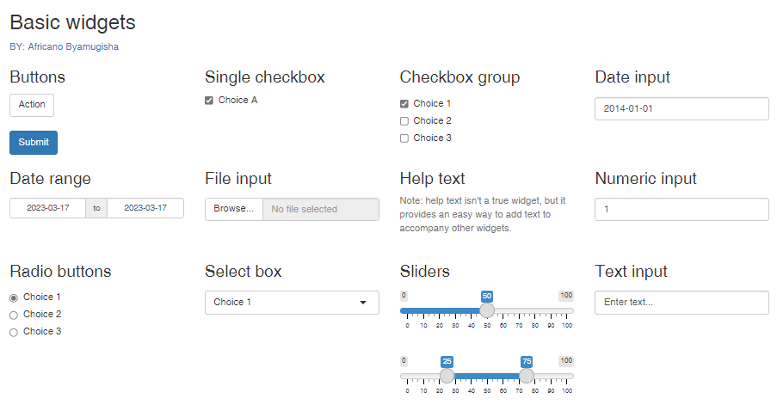
Task: Click the Action button
Action: tap(32, 105)
